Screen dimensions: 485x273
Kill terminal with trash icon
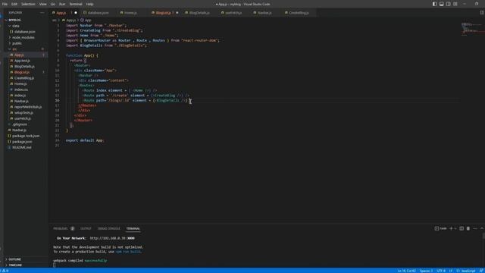468,228
